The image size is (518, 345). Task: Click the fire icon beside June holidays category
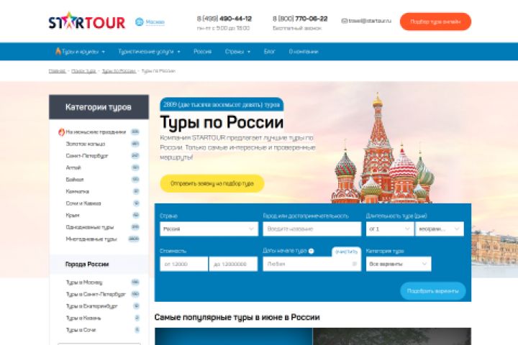pyautogui.click(x=61, y=132)
